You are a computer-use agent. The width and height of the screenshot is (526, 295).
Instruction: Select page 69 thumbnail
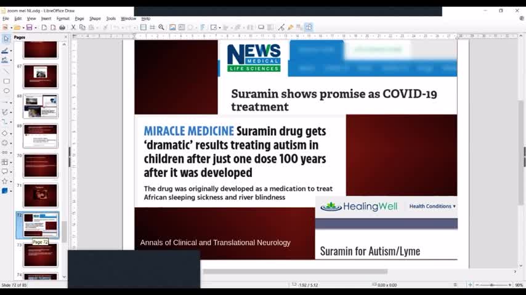point(40,136)
